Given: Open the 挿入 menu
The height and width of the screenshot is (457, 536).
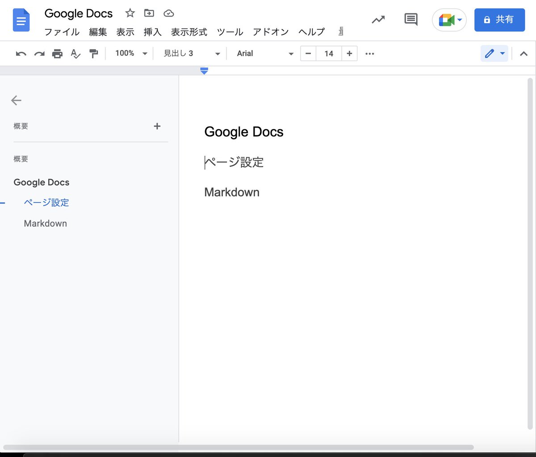Looking at the screenshot, I should click(x=153, y=32).
